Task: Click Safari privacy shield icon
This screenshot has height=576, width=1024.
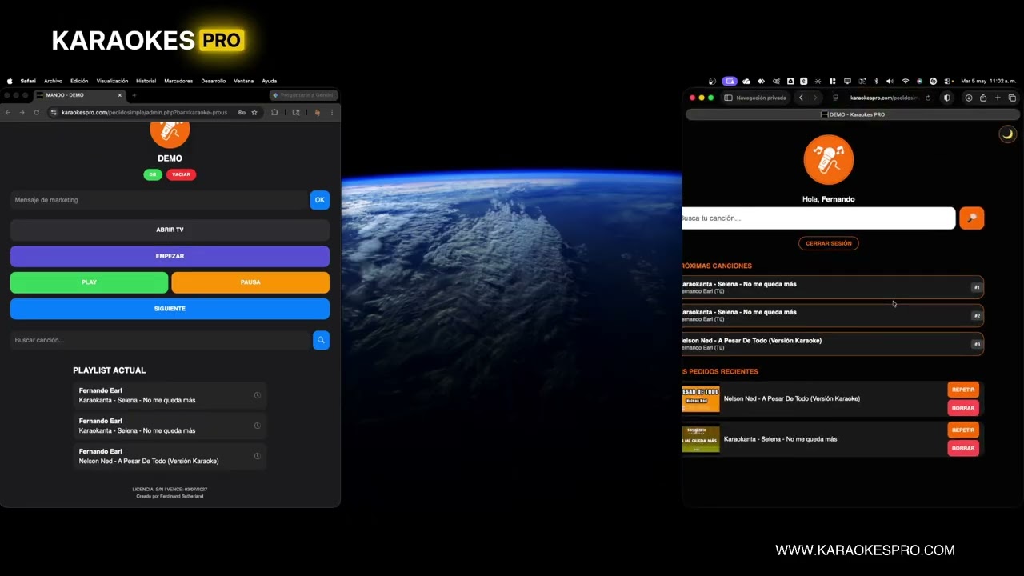Action: tap(947, 98)
